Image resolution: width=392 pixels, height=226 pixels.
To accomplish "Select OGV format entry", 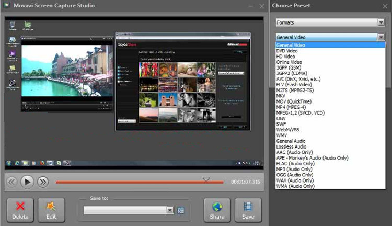I will pyautogui.click(x=330, y=118).
